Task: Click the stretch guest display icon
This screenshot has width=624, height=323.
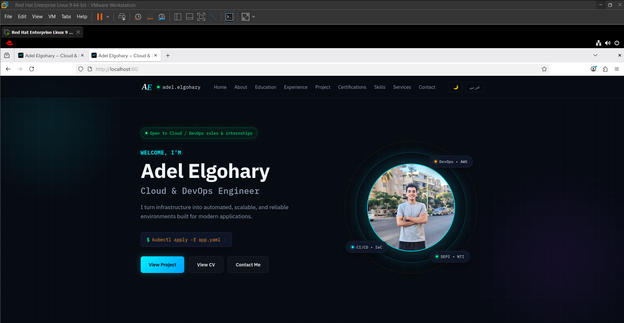Action: click(x=245, y=17)
